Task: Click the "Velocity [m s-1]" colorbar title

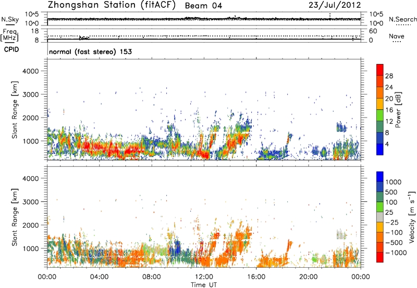Action: (412, 217)
